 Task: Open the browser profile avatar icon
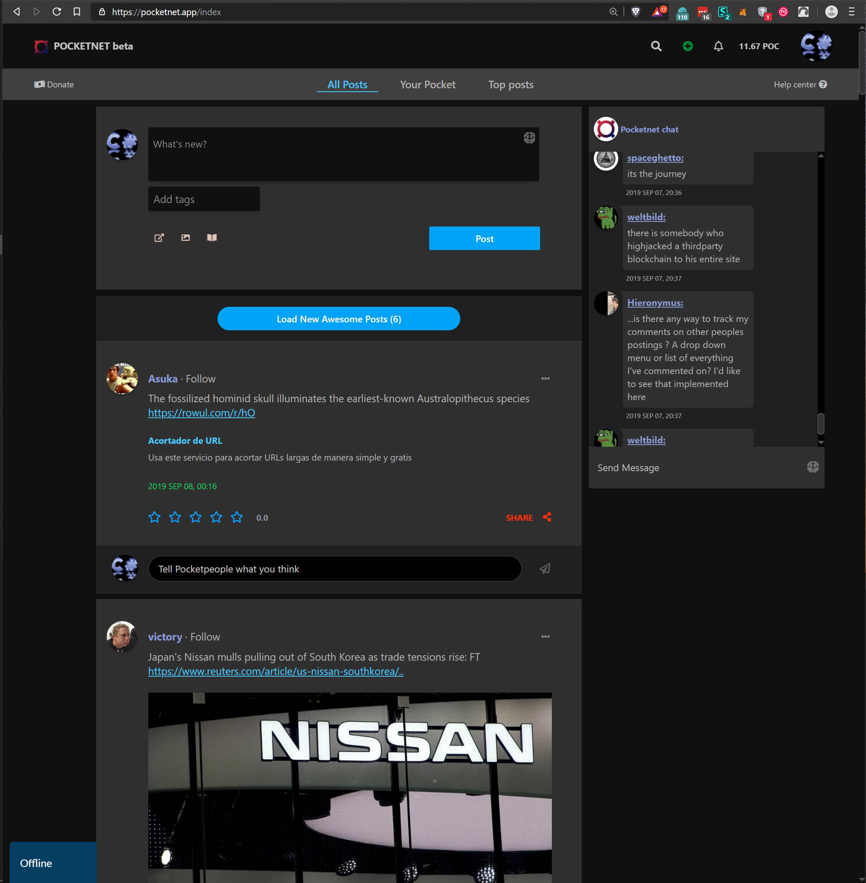coord(831,12)
